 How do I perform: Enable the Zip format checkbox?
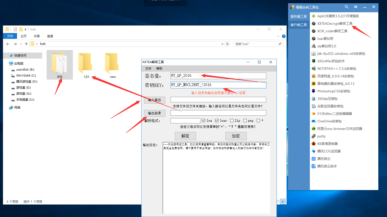pos(232,121)
